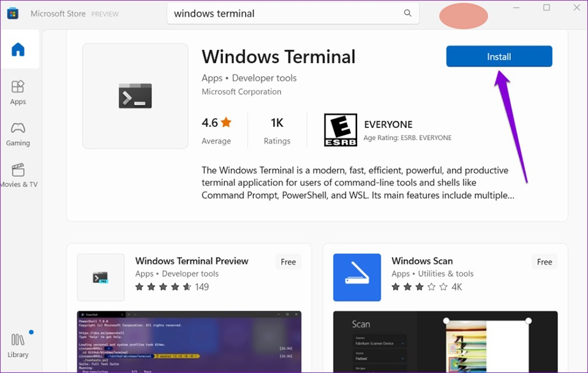Open the Windows Scan screenshot
Image resolution: width=588 pixels, height=373 pixels.
(445, 342)
